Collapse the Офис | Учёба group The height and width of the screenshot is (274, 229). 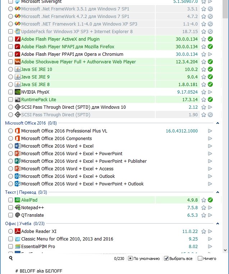(x=217, y=224)
